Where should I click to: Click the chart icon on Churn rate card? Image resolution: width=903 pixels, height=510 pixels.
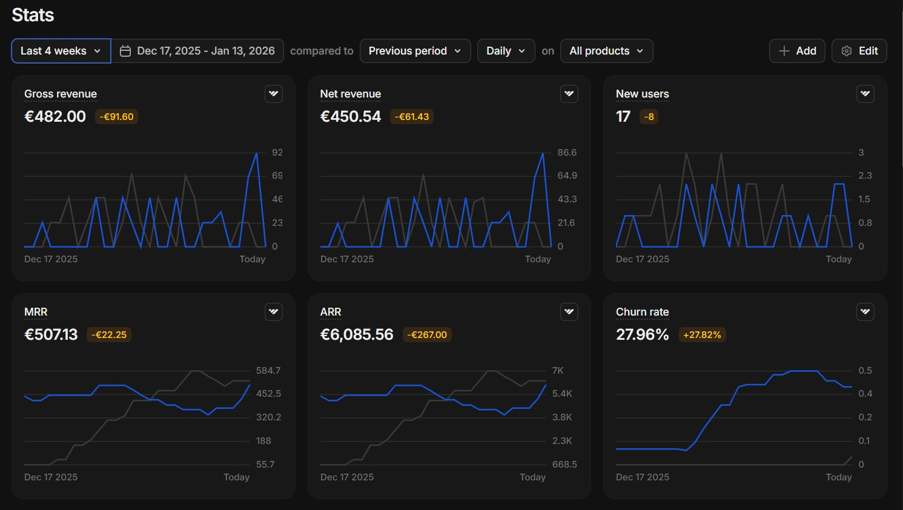(x=865, y=312)
